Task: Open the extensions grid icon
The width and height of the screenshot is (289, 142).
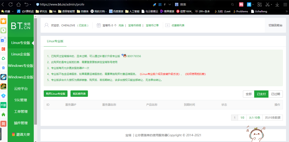Action: [260, 5]
